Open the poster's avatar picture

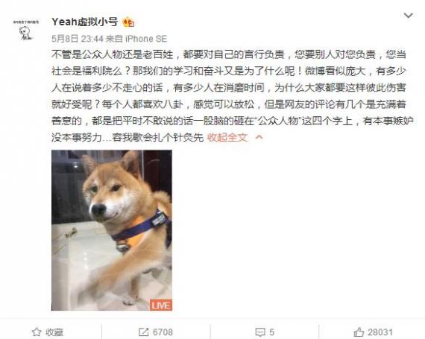point(26,30)
